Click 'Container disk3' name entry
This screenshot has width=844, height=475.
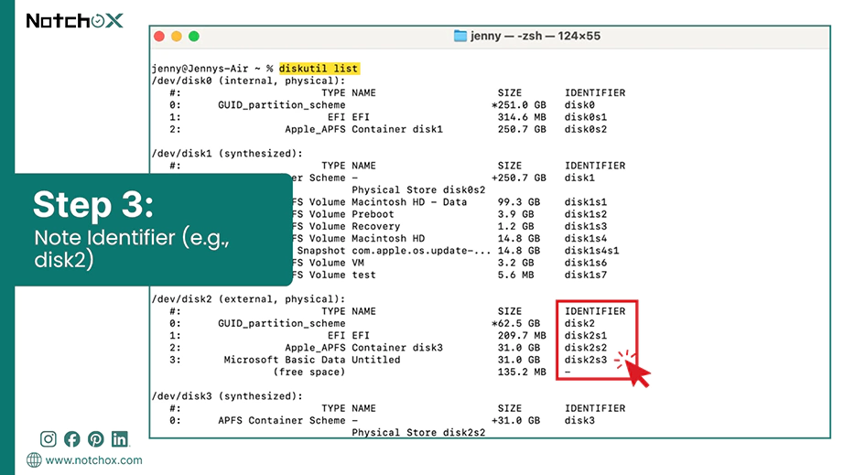[397, 348]
